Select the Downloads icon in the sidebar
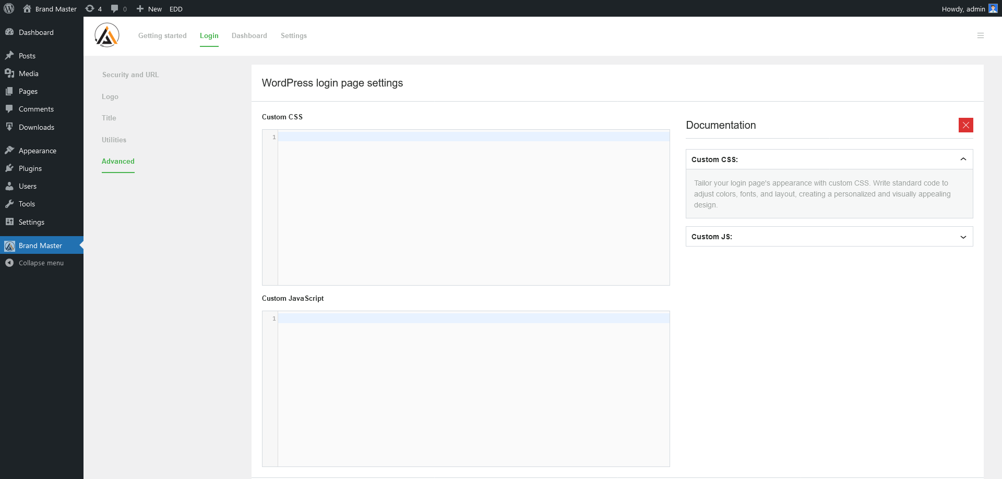This screenshot has width=1002, height=479. pyautogui.click(x=10, y=127)
